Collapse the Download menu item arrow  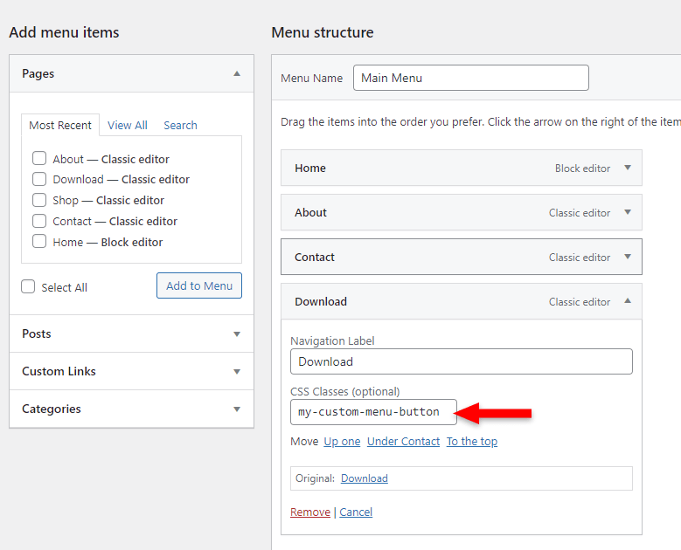point(628,300)
